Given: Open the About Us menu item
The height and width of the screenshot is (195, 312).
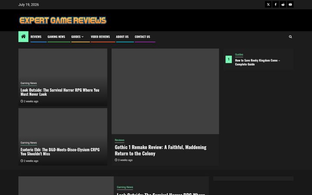Looking at the screenshot, I should (122, 37).
